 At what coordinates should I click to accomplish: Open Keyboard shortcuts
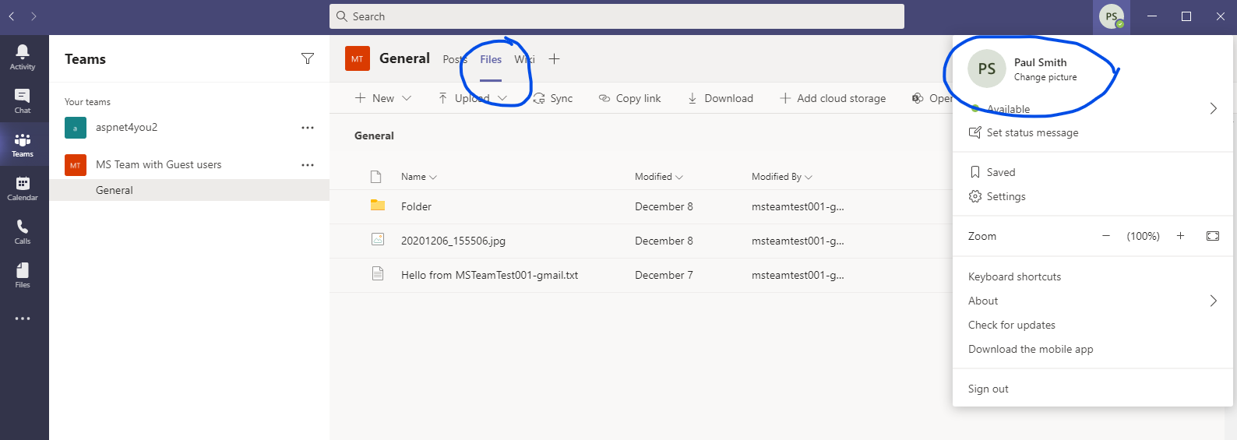[x=1014, y=276]
